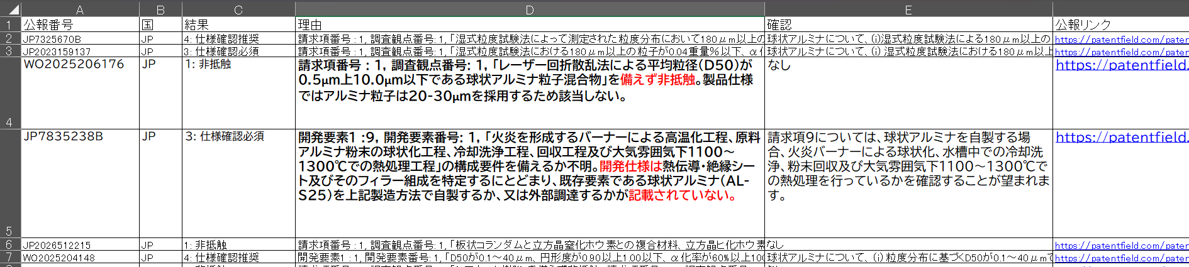Select cell JP2026512215
Screen dimensions: 1189x267
point(81,244)
